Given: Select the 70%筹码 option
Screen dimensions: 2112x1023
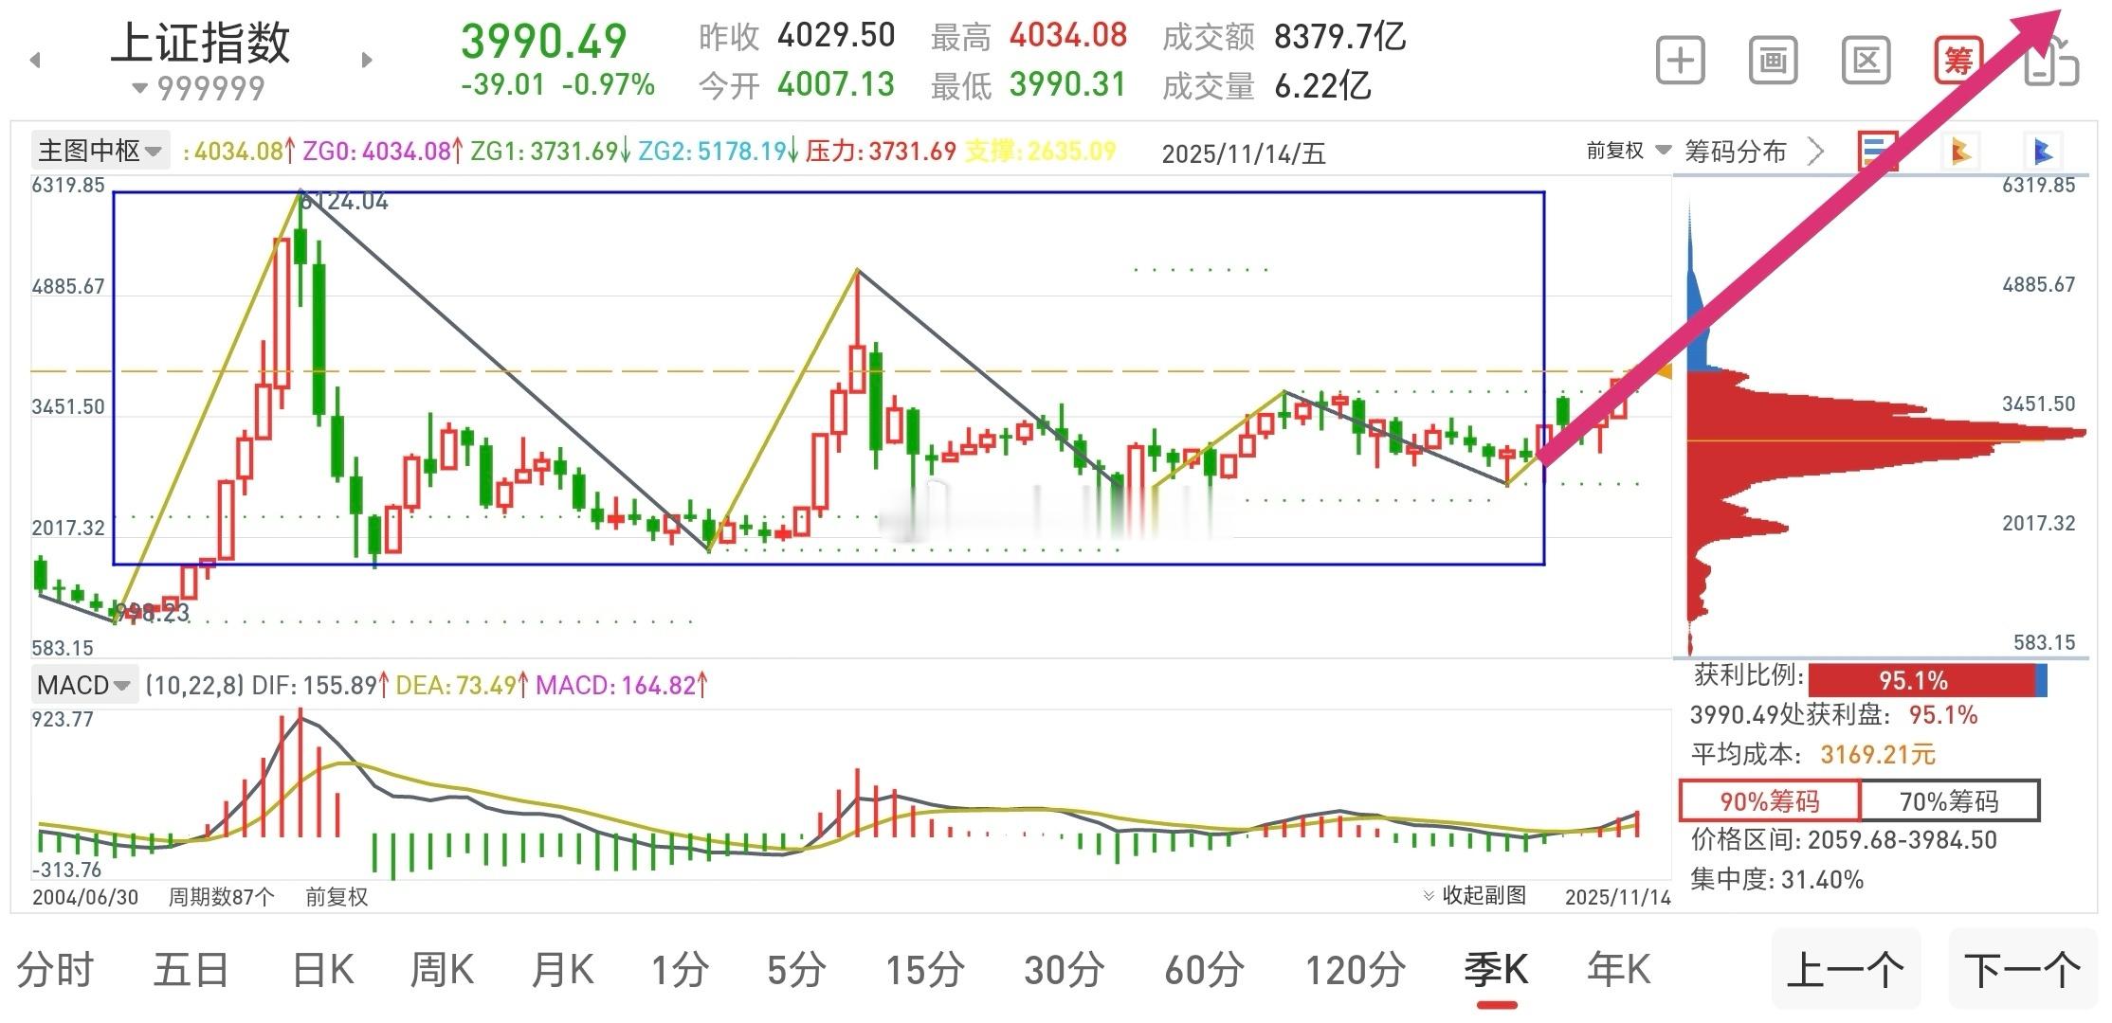Looking at the screenshot, I should 1949,801.
